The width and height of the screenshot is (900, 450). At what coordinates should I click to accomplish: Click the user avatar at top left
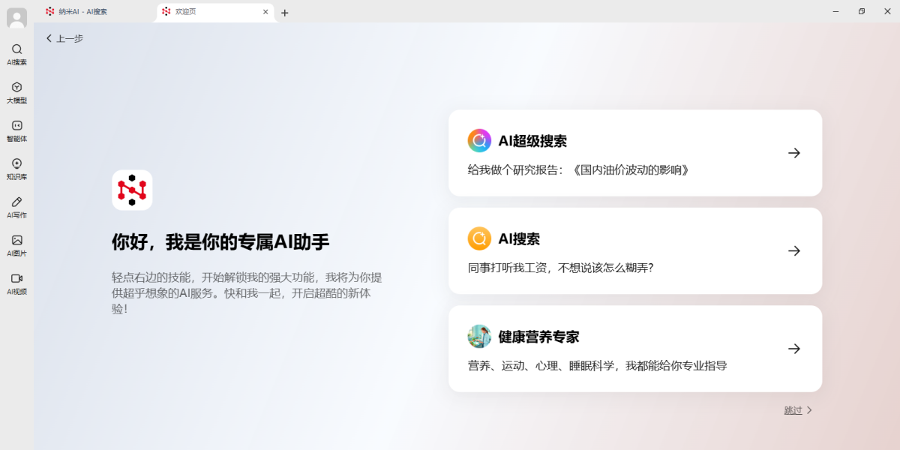pyautogui.click(x=16, y=18)
